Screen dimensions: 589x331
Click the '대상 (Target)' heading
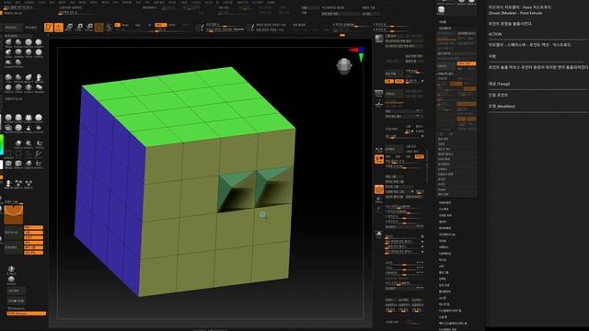coord(499,84)
